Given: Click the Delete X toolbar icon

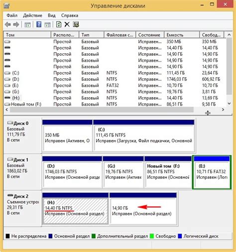Looking at the screenshot, I should pyautogui.click(x=67, y=24).
